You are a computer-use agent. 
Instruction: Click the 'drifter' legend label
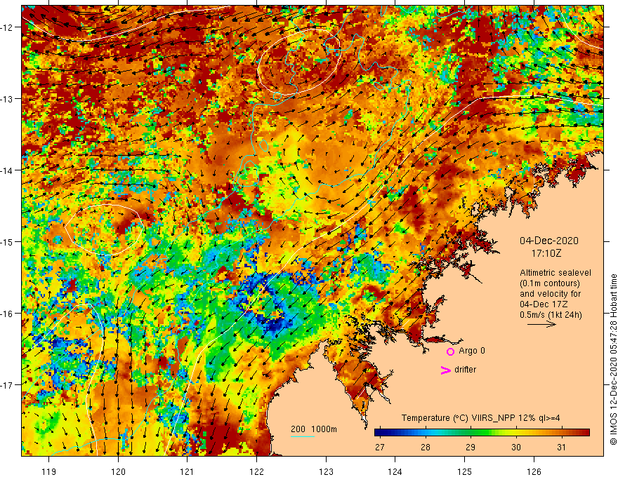point(465,370)
